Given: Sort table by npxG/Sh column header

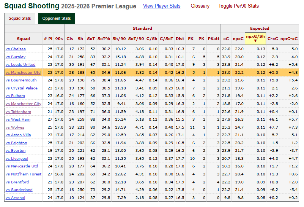Looking at the screenshot, I should (x=255, y=38).
